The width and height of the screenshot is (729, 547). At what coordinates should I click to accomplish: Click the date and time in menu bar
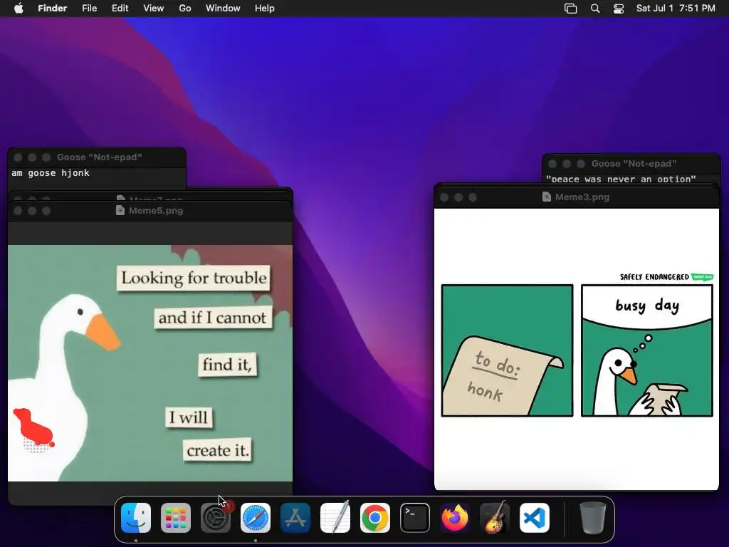point(676,9)
